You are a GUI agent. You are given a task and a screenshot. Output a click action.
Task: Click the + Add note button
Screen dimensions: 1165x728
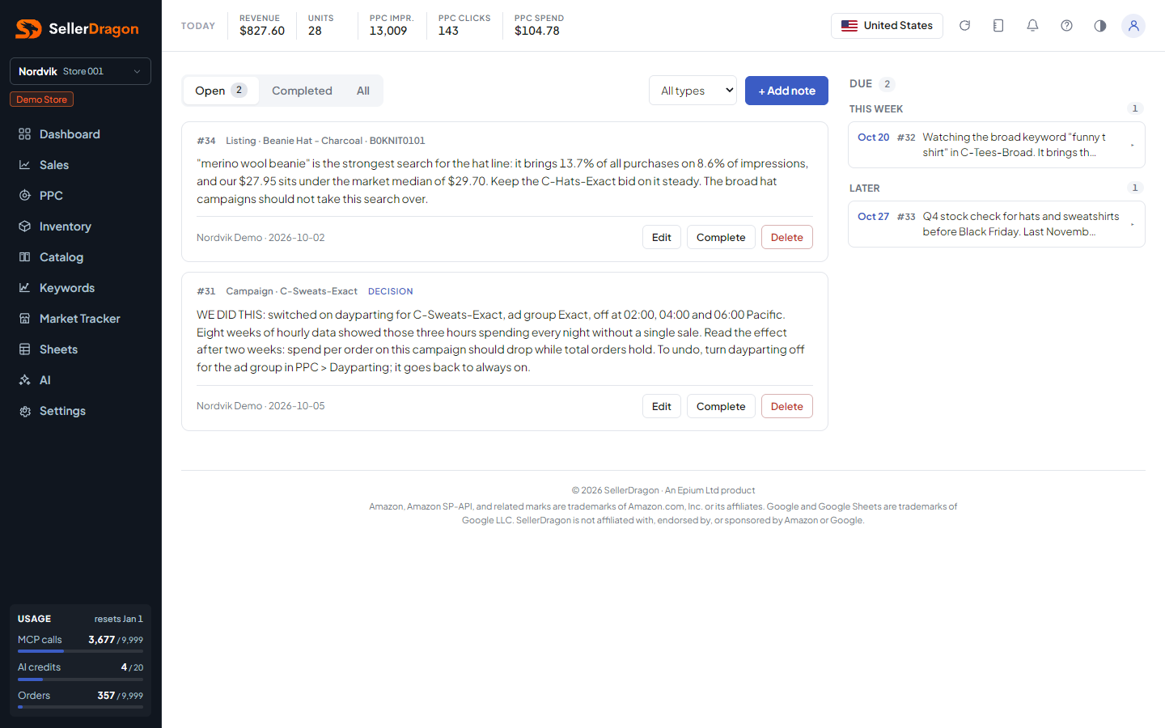coord(786,91)
